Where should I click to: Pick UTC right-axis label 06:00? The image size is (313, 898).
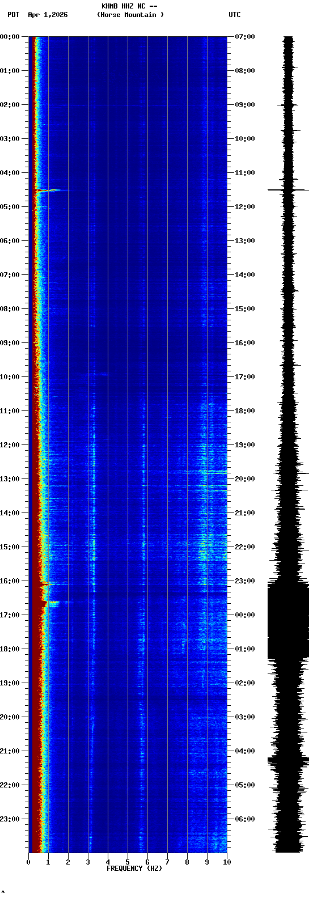245,819
